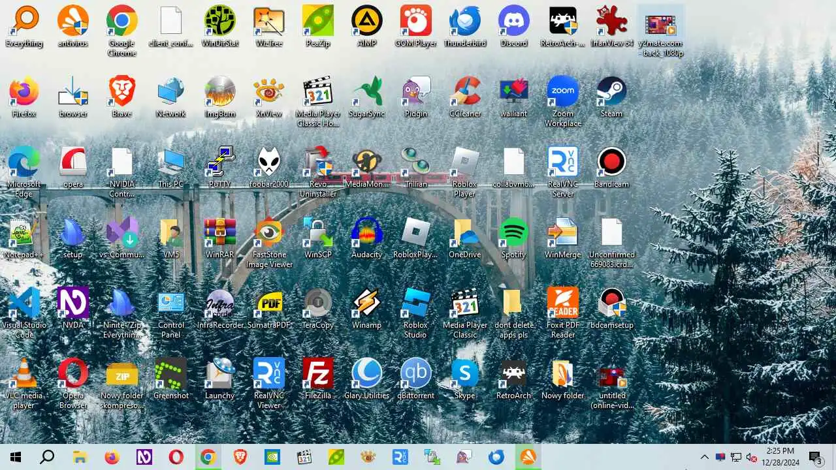Click the InfraRecorder desktop shortcut
836x470 pixels.
[220, 308]
